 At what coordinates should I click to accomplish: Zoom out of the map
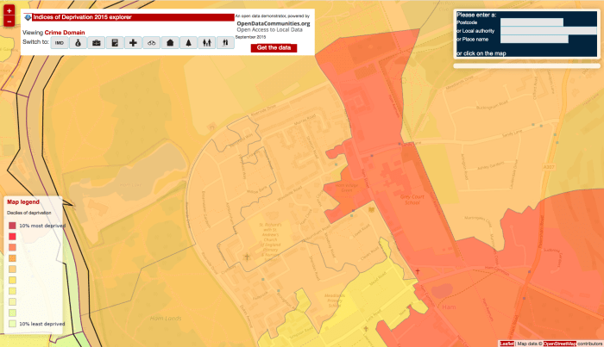(9, 22)
